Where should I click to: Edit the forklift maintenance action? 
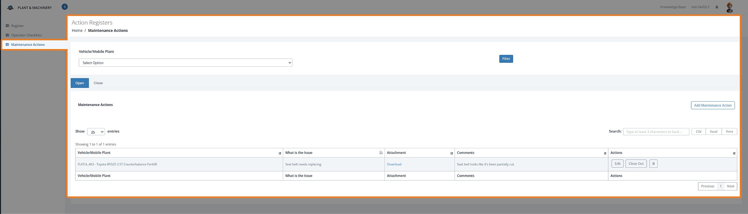(617, 164)
